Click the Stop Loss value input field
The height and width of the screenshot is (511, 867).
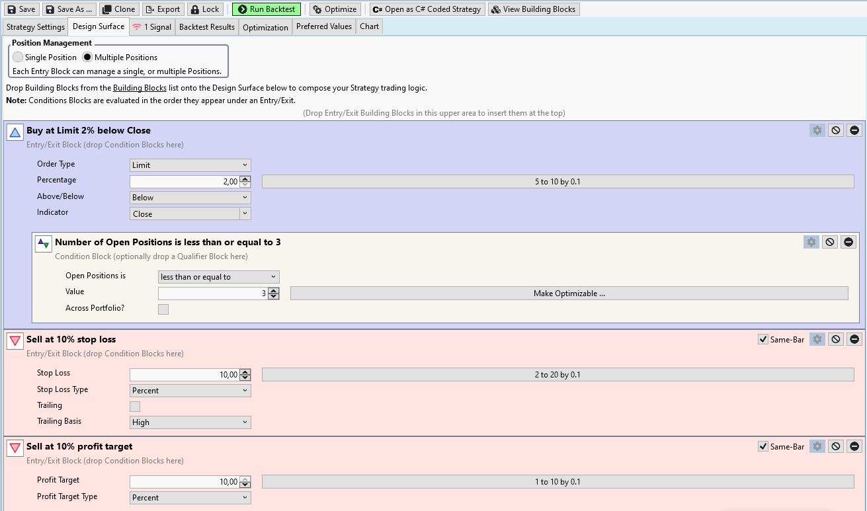click(184, 375)
